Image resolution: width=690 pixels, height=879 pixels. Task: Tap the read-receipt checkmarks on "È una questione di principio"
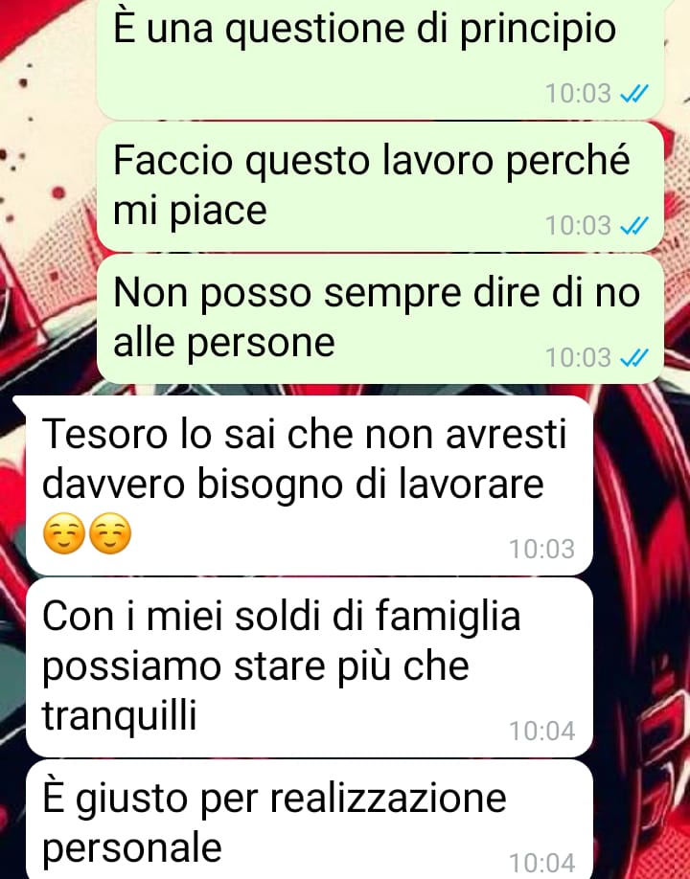pos(633,93)
